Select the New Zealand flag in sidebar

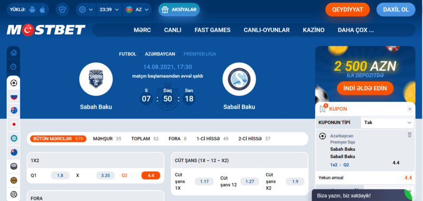pos(14,152)
